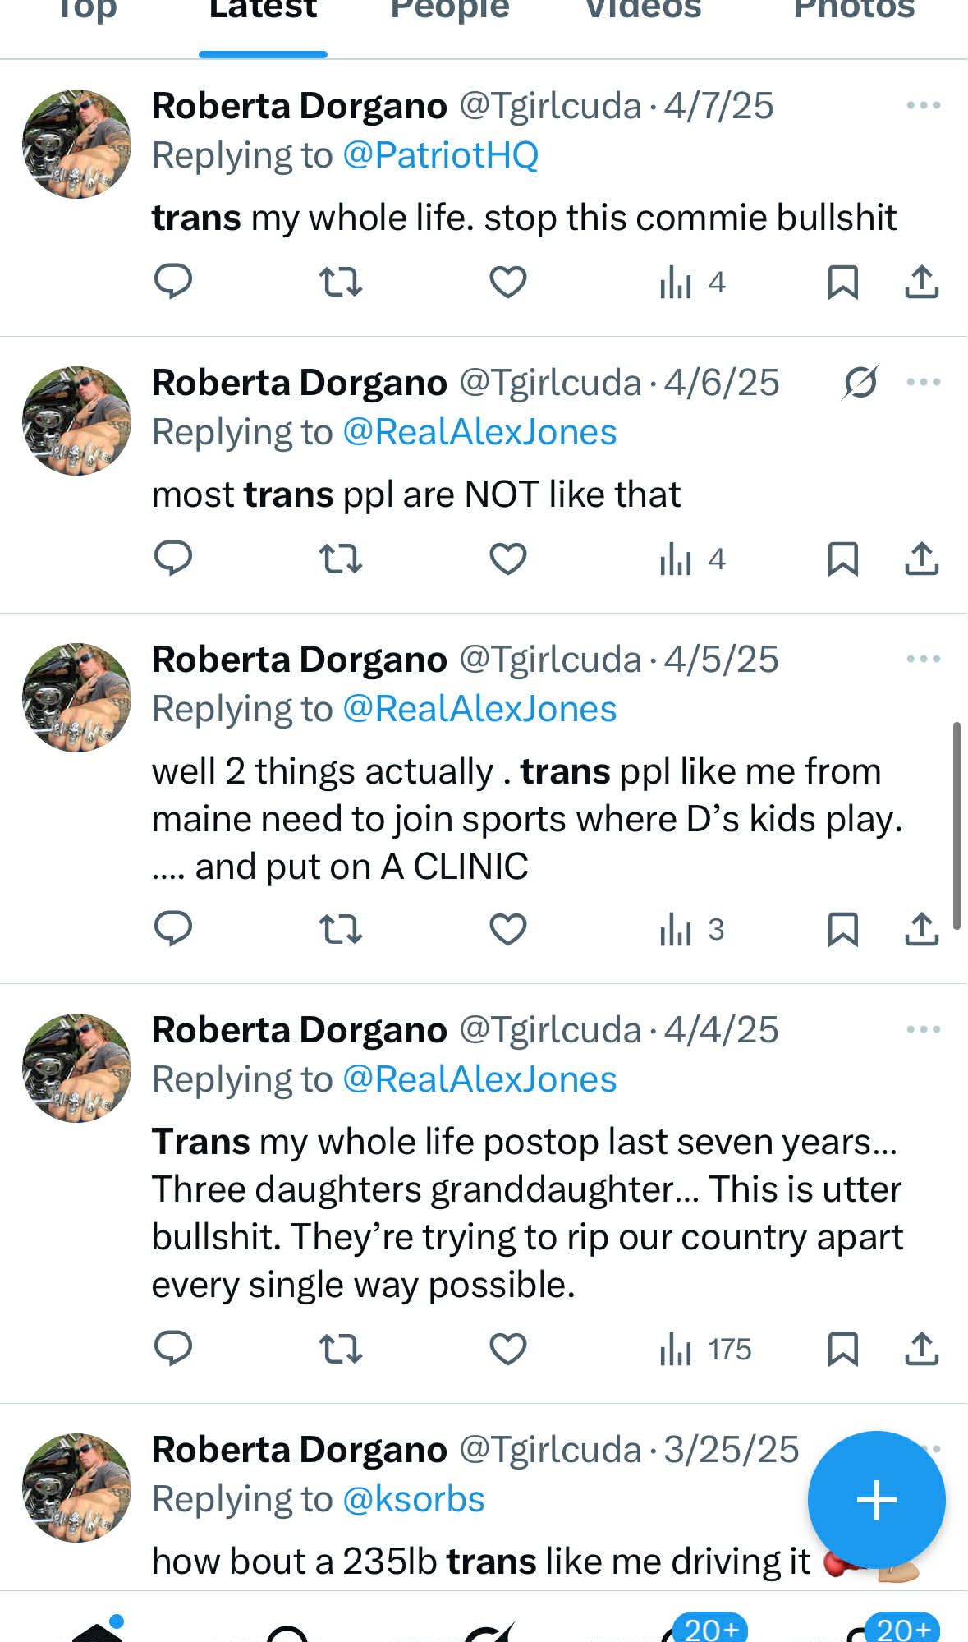Repost the 4/6/25 'most trans ppl' tweet

[340, 559]
